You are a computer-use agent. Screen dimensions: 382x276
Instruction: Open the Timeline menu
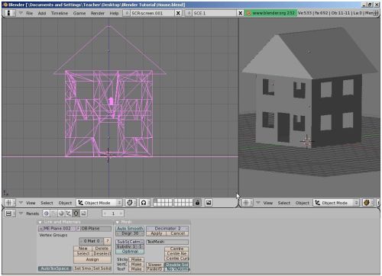(x=60, y=13)
